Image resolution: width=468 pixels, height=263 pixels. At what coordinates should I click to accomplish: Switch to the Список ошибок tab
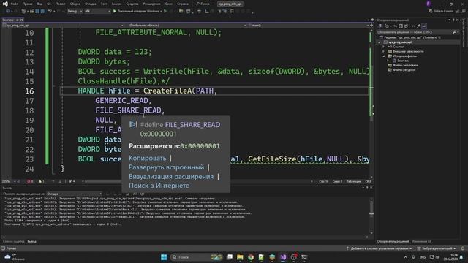pos(14,241)
